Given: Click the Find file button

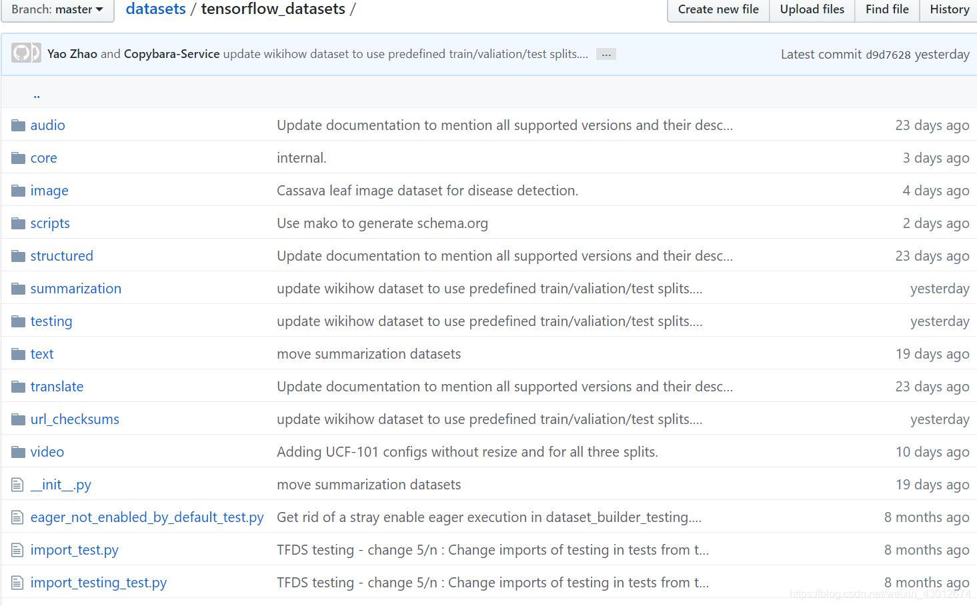Looking at the screenshot, I should (887, 10).
